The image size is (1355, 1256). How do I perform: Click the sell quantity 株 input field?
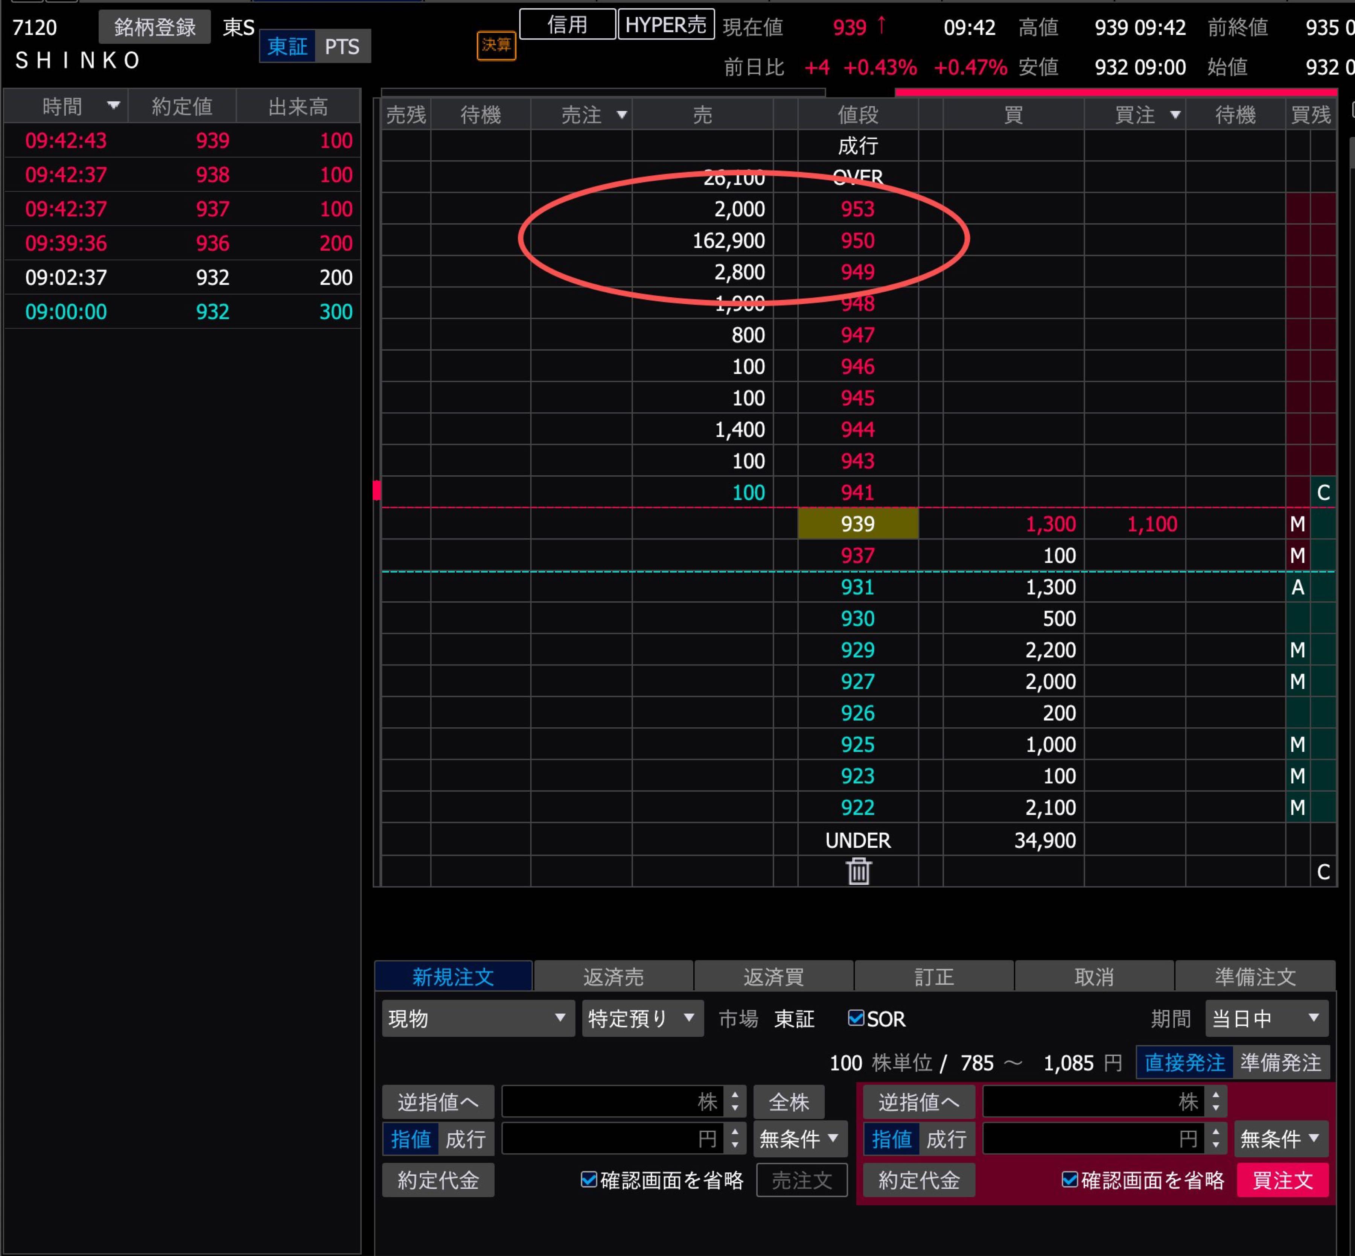click(x=613, y=1102)
